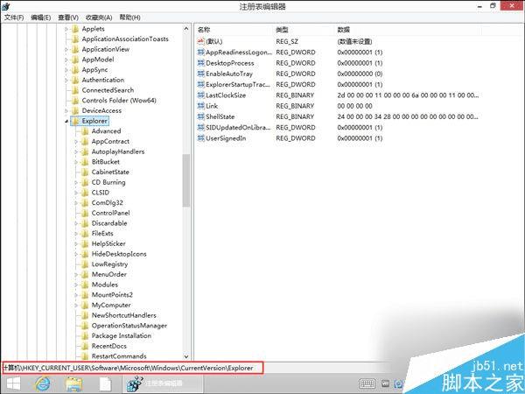Click the (默认) string value icon
The width and height of the screenshot is (525, 394).
coord(201,41)
